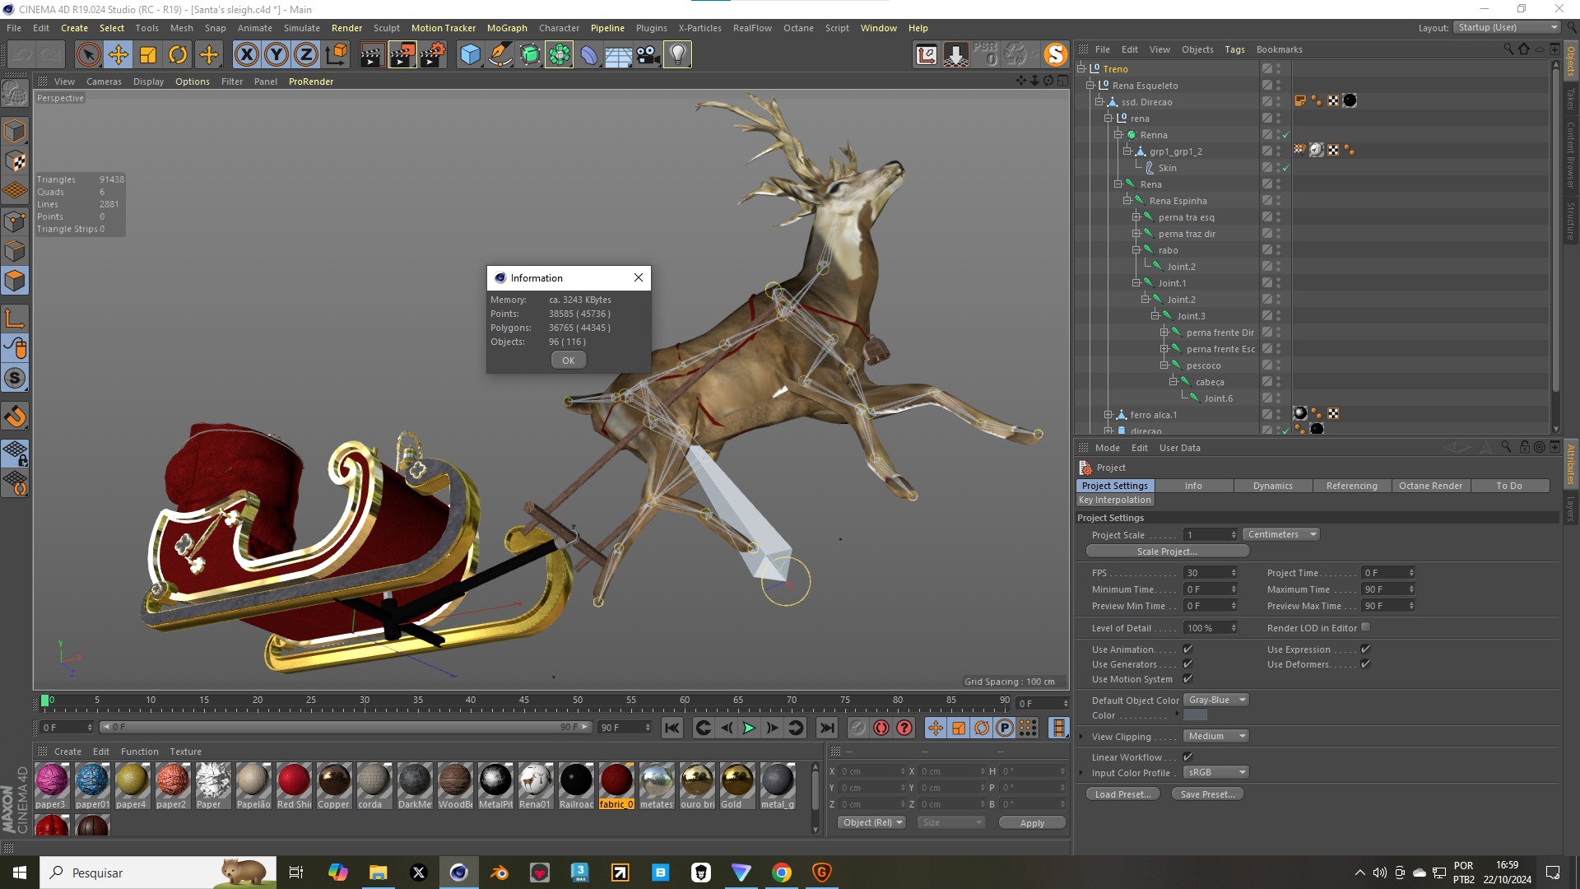Expand the ferro alca.1 object
The width and height of the screenshot is (1580, 889).
tap(1108, 415)
